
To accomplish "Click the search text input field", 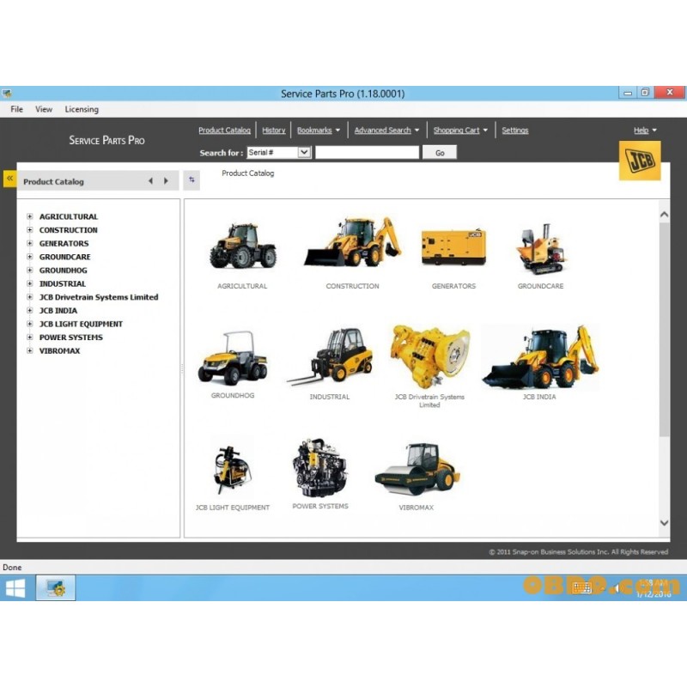I will coord(368,153).
